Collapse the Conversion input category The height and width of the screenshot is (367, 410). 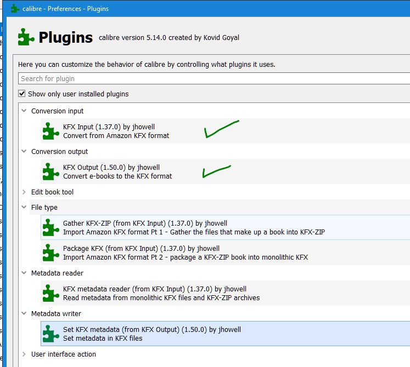(24, 111)
